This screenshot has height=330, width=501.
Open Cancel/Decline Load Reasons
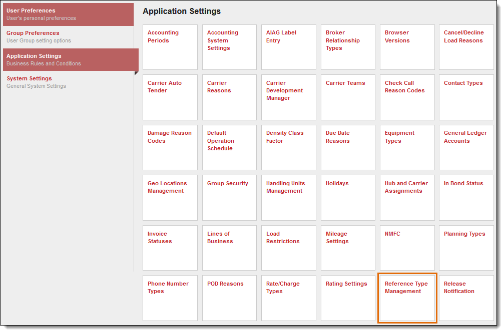[x=466, y=47]
